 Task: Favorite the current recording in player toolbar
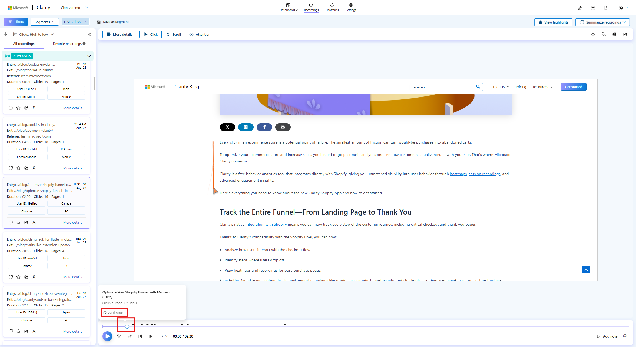(x=593, y=34)
